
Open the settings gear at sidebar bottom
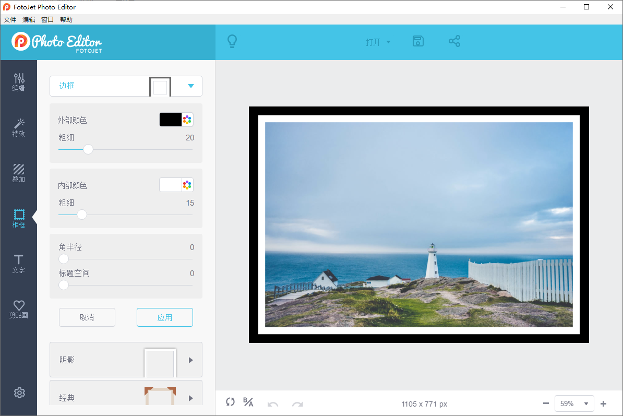19,393
